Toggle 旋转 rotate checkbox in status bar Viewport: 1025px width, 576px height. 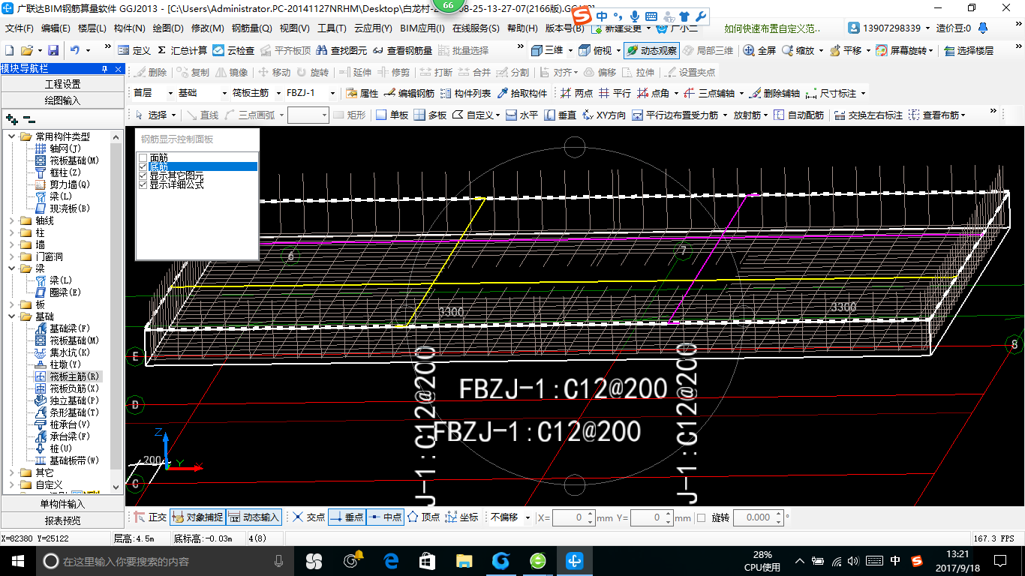(701, 517)
